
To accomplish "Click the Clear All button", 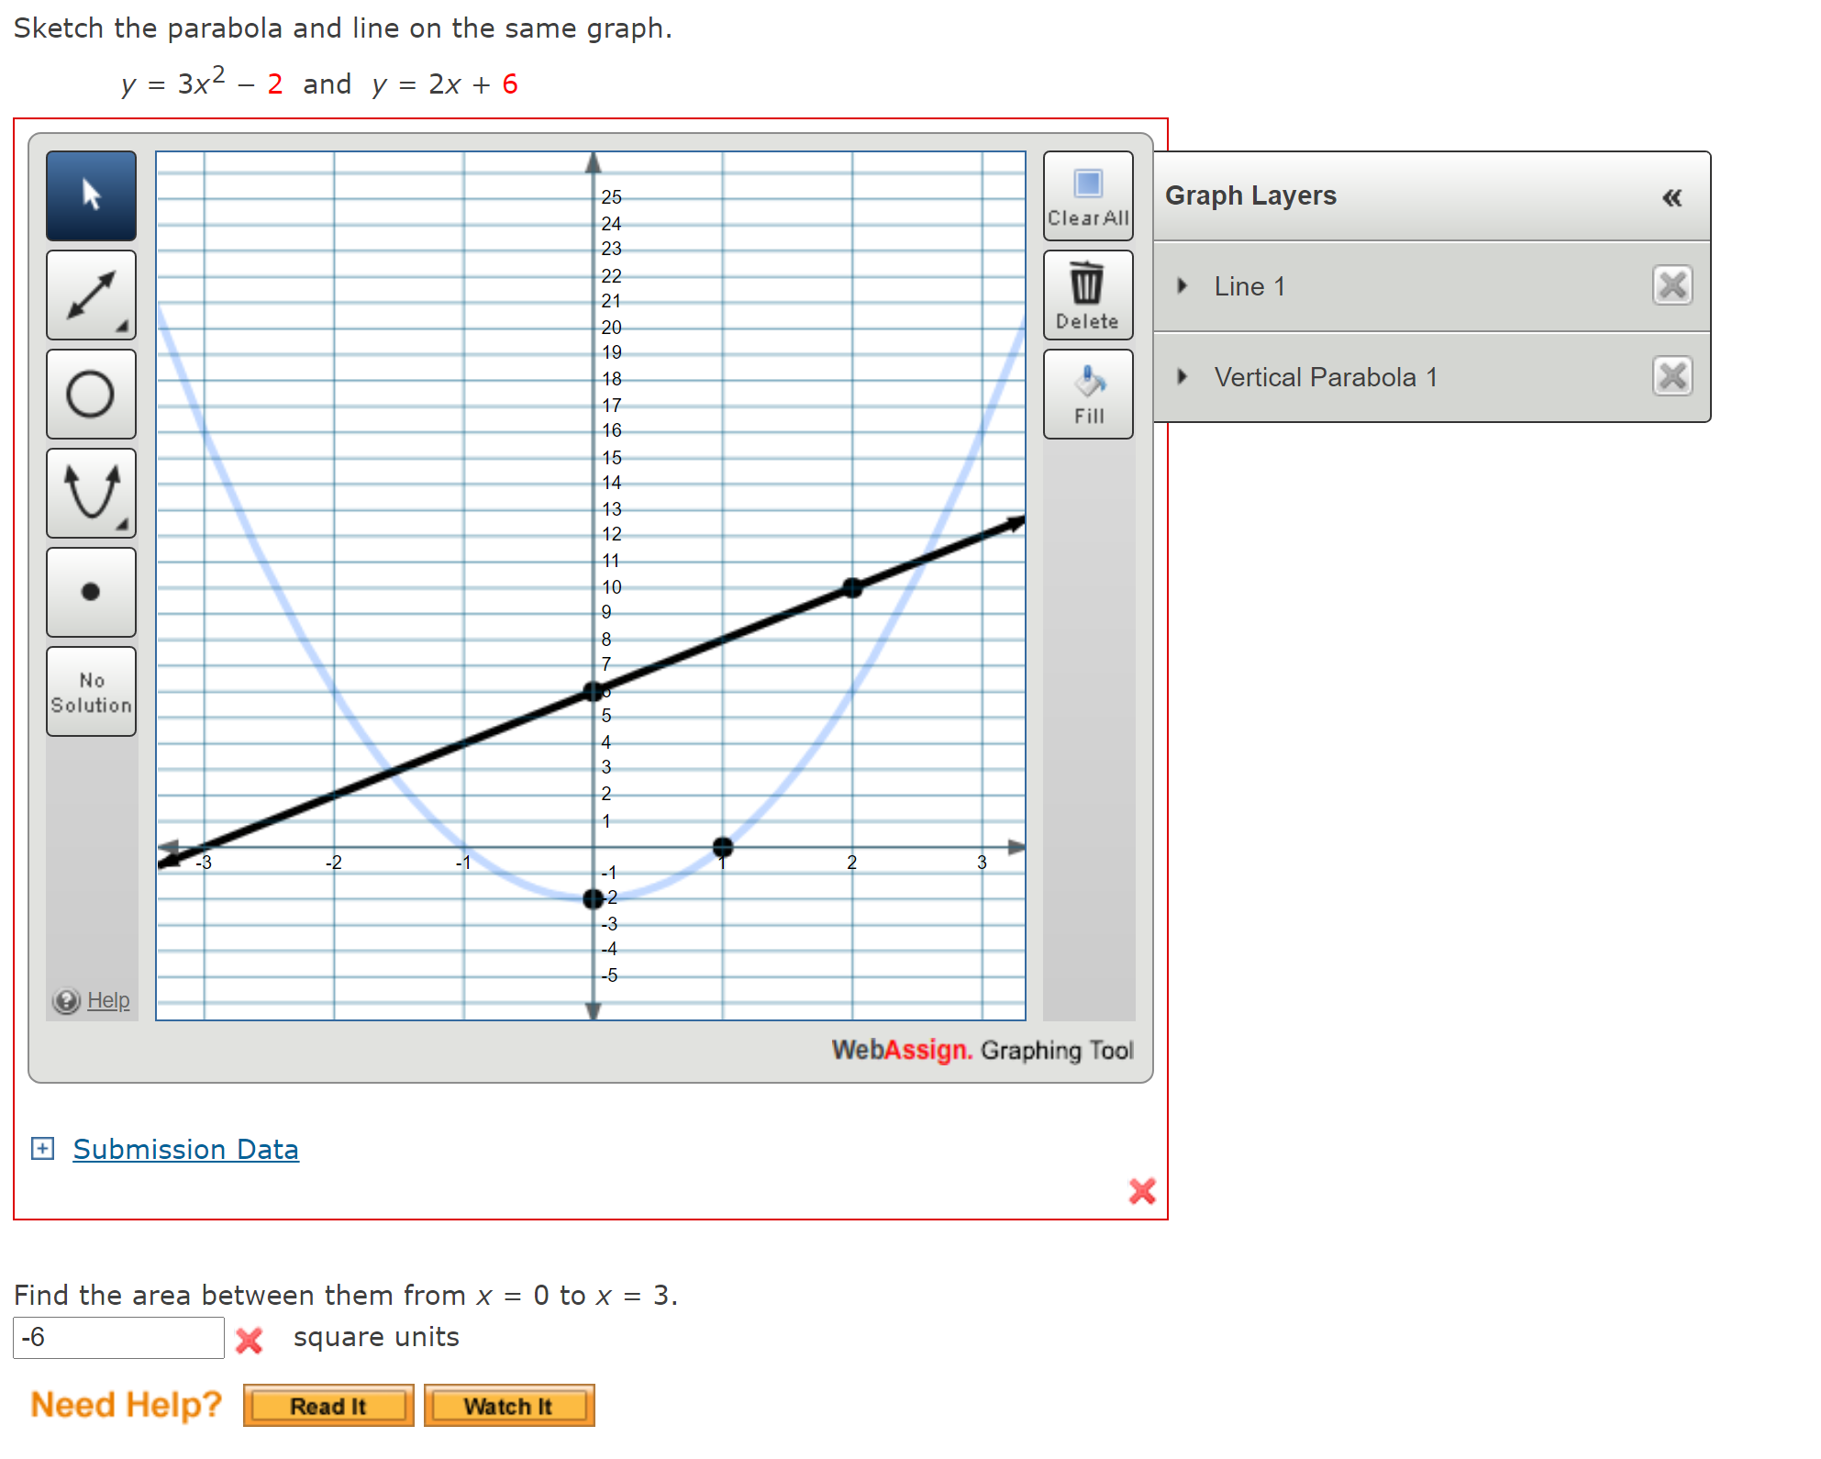I will pos(1088,195).
